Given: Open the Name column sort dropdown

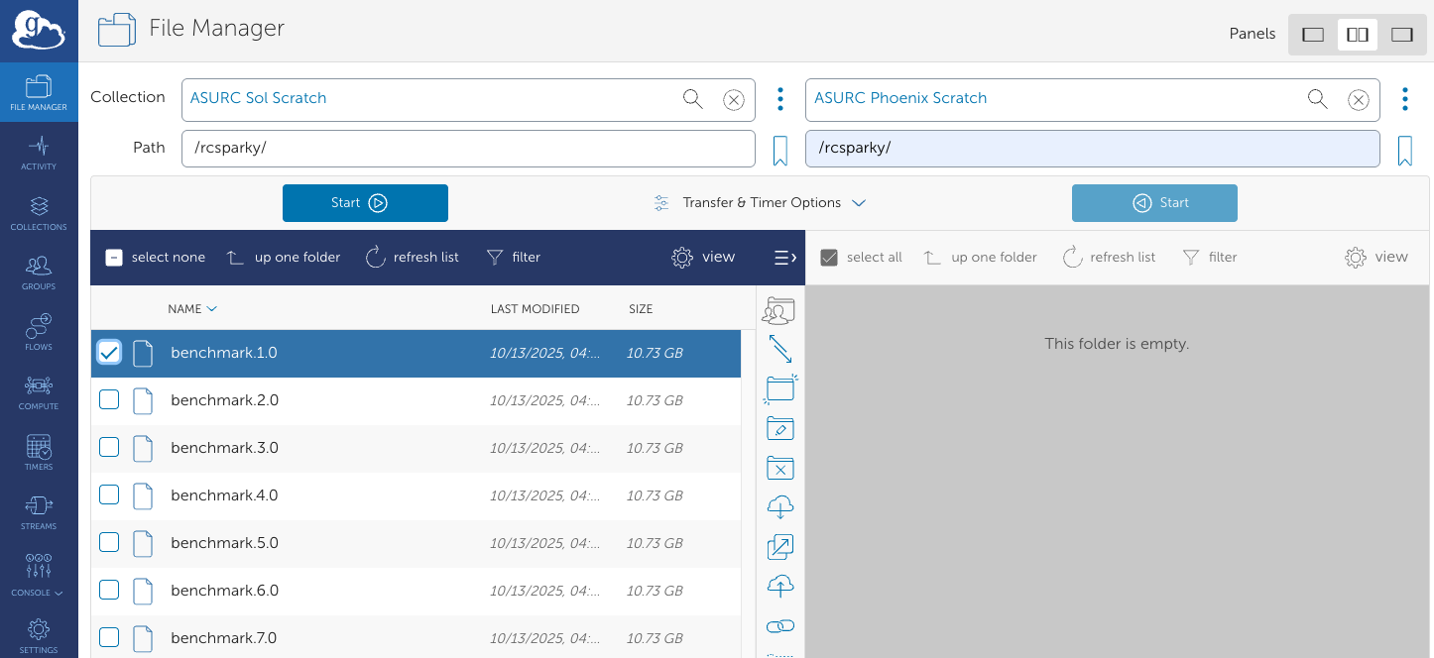Looking at the screenshot, I should click(x=192, y=308).
